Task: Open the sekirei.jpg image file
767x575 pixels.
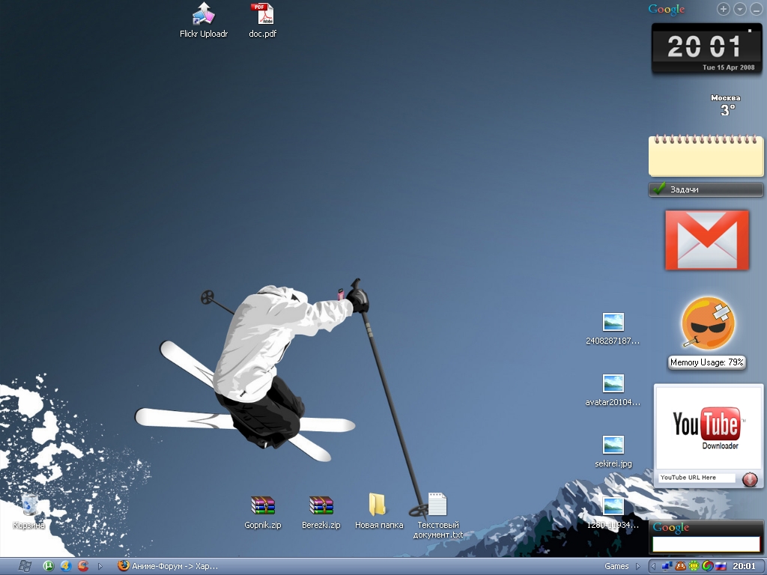Action: click(x=613, y=445)
